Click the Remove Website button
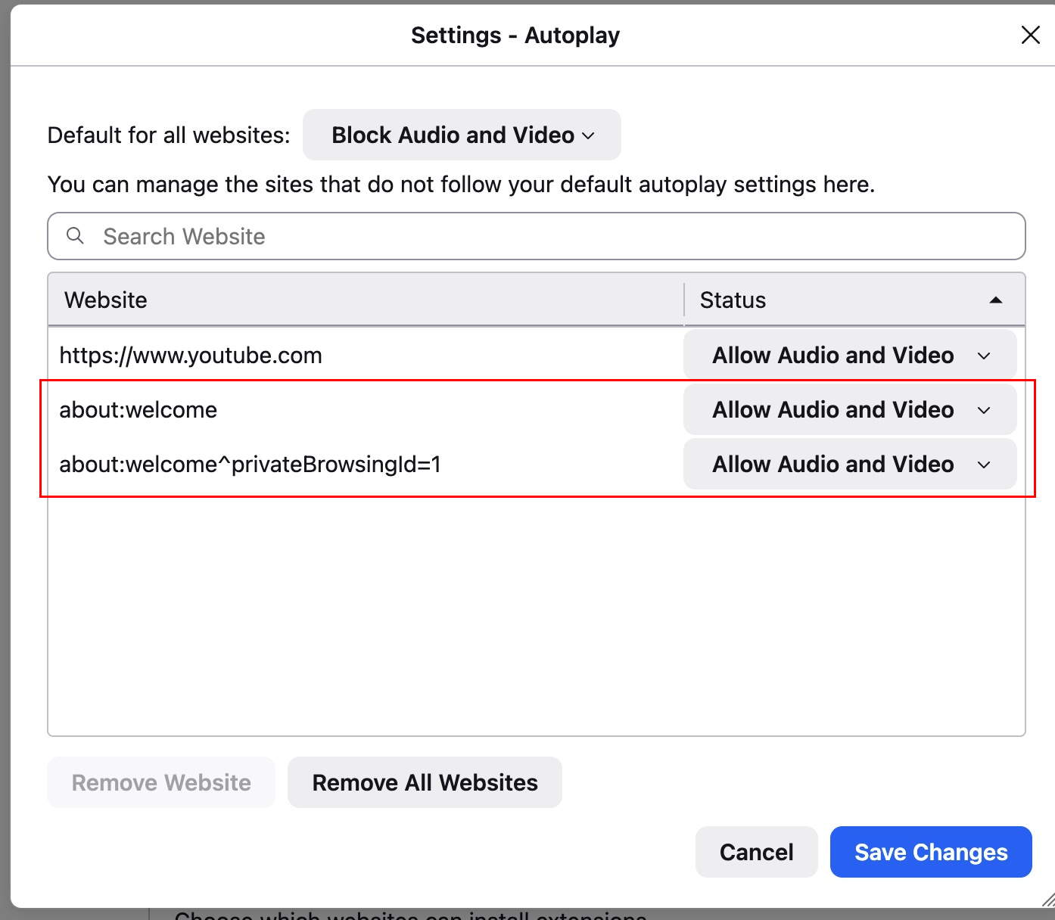 161,782
